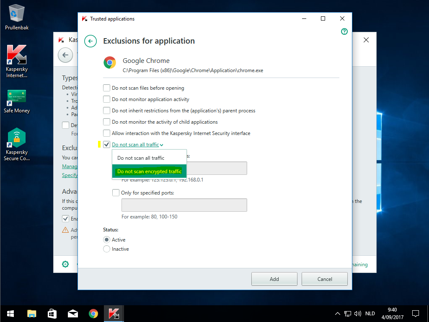Maximize the Trusted applications window

tap(323, 18)
